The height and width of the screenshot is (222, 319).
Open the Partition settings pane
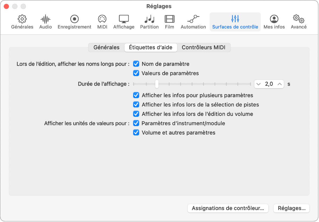pos(149,21)
